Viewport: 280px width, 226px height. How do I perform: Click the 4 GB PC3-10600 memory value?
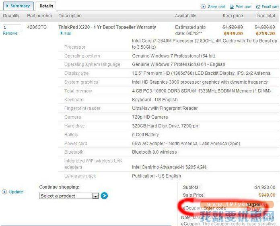click(201, 91)
